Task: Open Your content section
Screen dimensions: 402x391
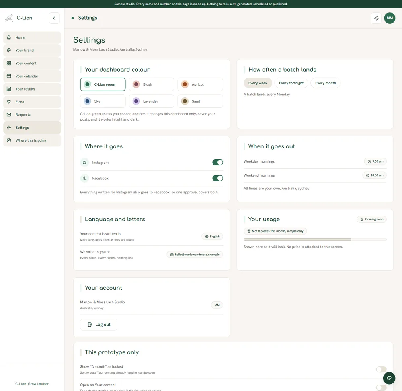Action: tap(32, 63)
